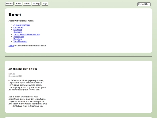This screenshot has width=157, height=118.
Task: Go to the Runot section
Action: pos(18,4)
